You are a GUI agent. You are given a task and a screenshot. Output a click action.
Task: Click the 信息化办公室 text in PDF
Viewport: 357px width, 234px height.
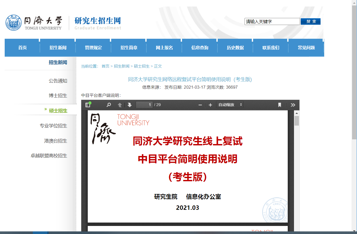coord(203,197)
